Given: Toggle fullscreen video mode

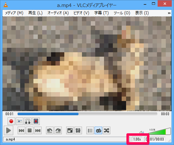Looking at the screenshot, I should 70,130.
